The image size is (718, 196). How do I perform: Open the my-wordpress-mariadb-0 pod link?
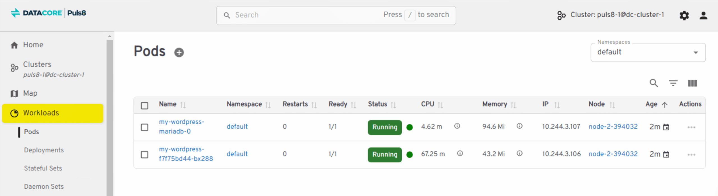(x=181, y=126)
